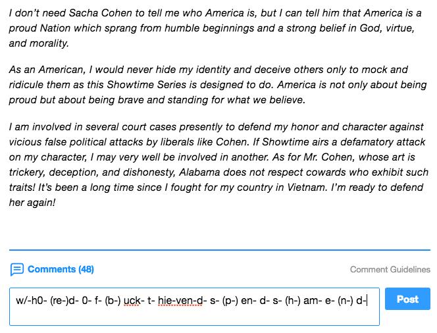Click the empty second line of the comment box

tap(194, 317)
